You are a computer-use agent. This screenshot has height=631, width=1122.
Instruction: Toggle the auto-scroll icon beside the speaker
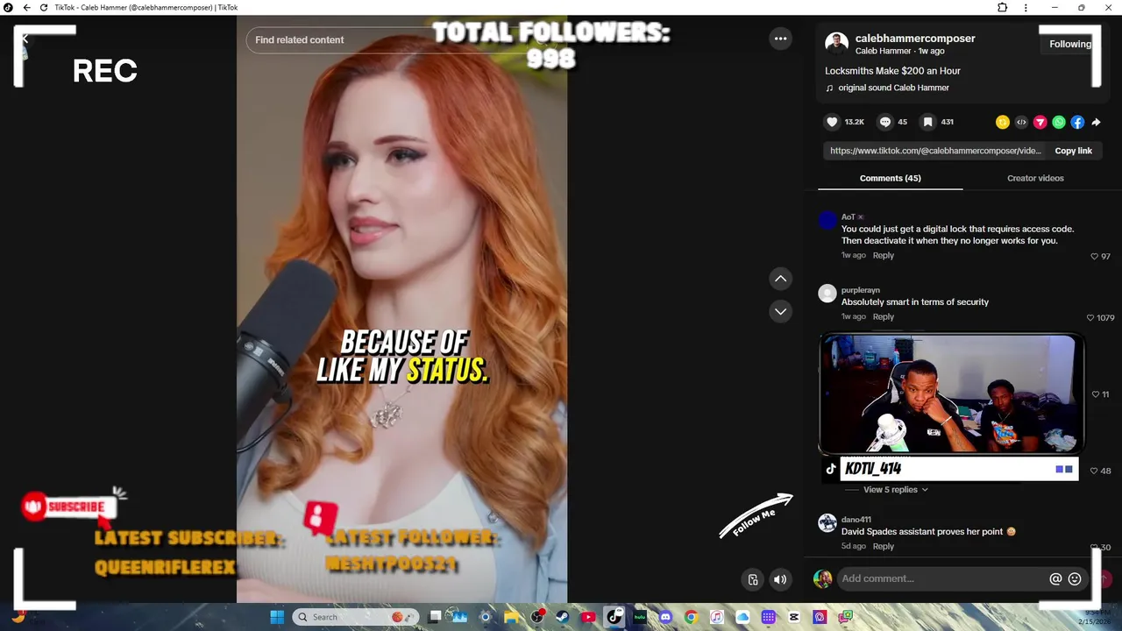(753, 579)
